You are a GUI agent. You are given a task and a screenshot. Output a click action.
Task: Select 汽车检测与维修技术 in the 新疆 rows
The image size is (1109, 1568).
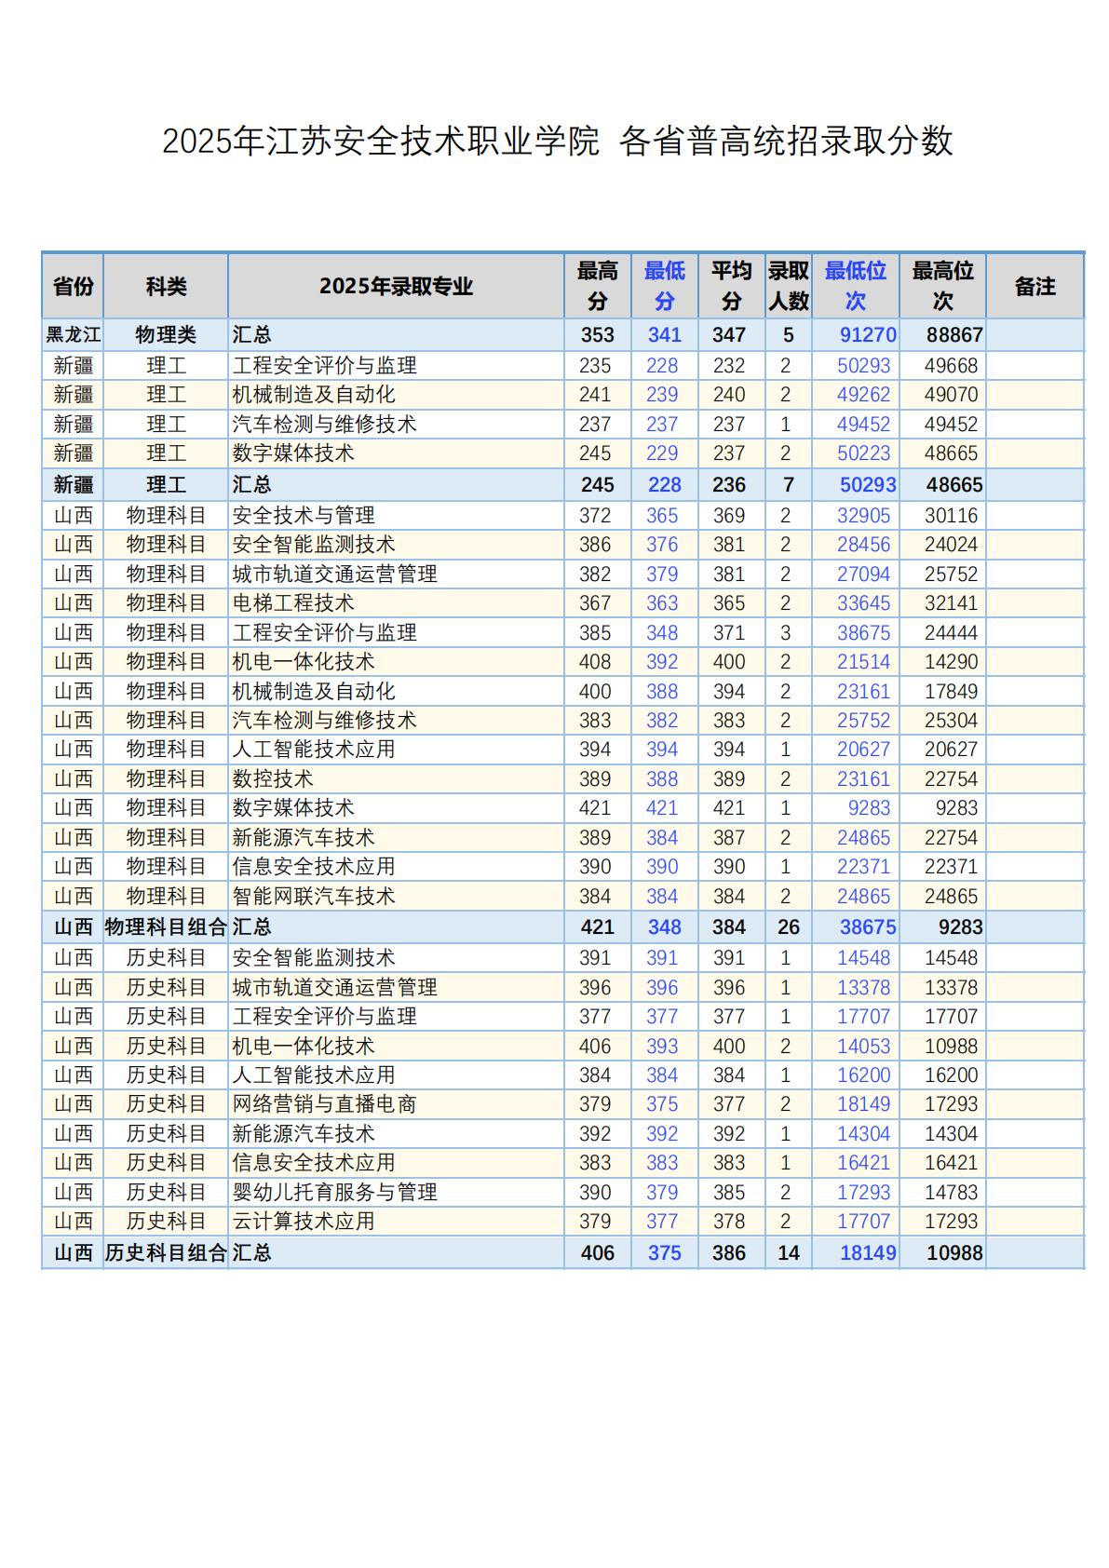tap(324, 425)
